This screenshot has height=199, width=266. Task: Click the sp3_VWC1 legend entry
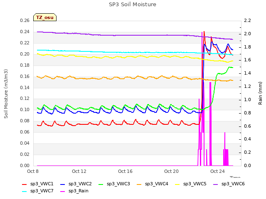coord(38,184)
